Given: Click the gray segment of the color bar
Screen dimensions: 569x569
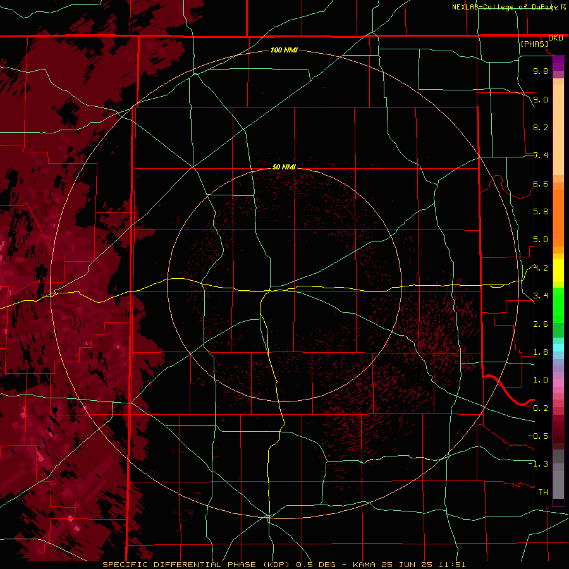Looking at the screenshot, I should (558, 475).
